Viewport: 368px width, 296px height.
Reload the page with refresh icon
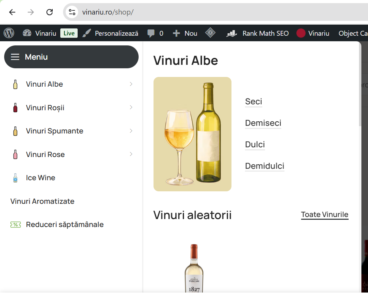click(x=50, y=12)
